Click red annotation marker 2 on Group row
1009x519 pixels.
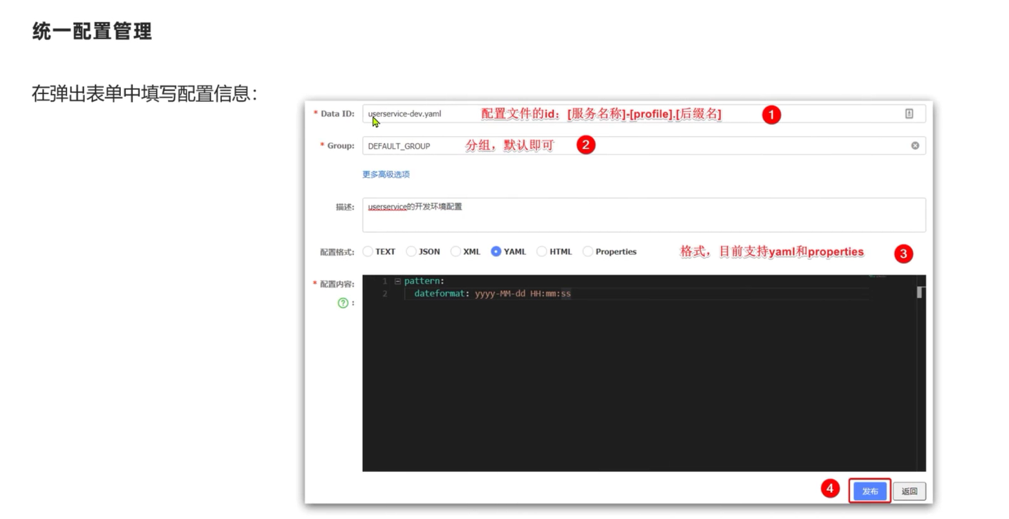pyautogui.click(x=586, y=146)
